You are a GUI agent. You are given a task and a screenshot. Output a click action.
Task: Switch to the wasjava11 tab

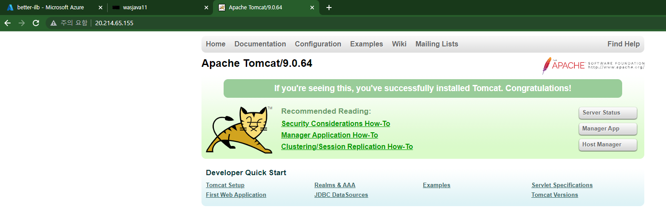tap(160, 8)
